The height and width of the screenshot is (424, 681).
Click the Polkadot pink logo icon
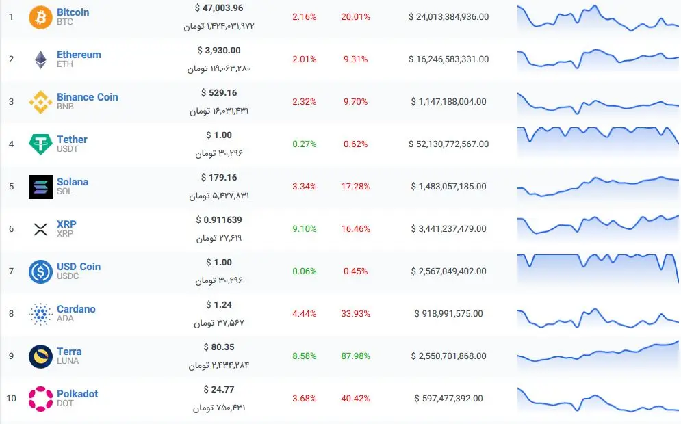(40, 399)
